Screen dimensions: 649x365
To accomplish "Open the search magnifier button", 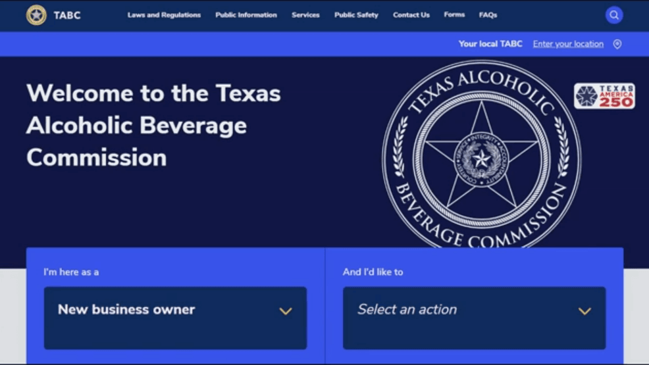I will [614, 15].
